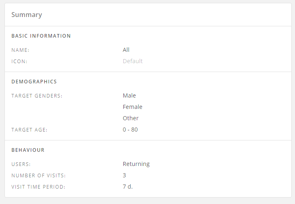Click the Target Age label
This screenshot has height=204, width=295.
pos(30,130)
